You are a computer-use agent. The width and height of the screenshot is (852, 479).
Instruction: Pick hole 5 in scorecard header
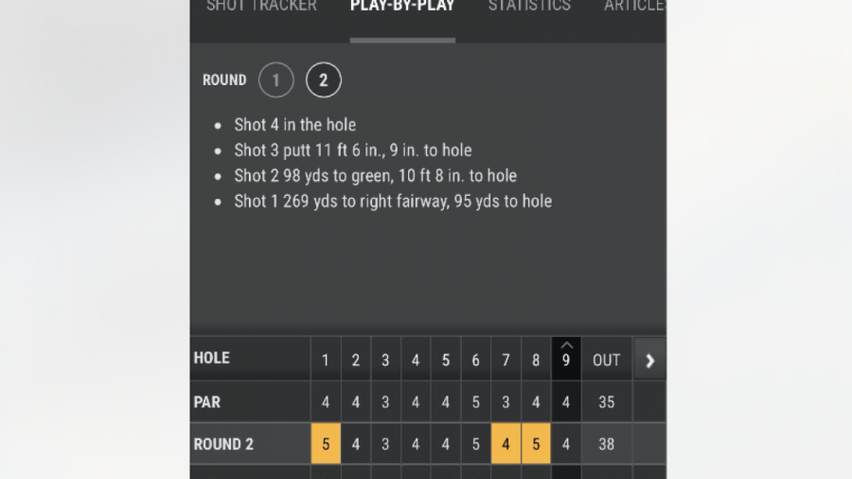(x=446, y=360)
